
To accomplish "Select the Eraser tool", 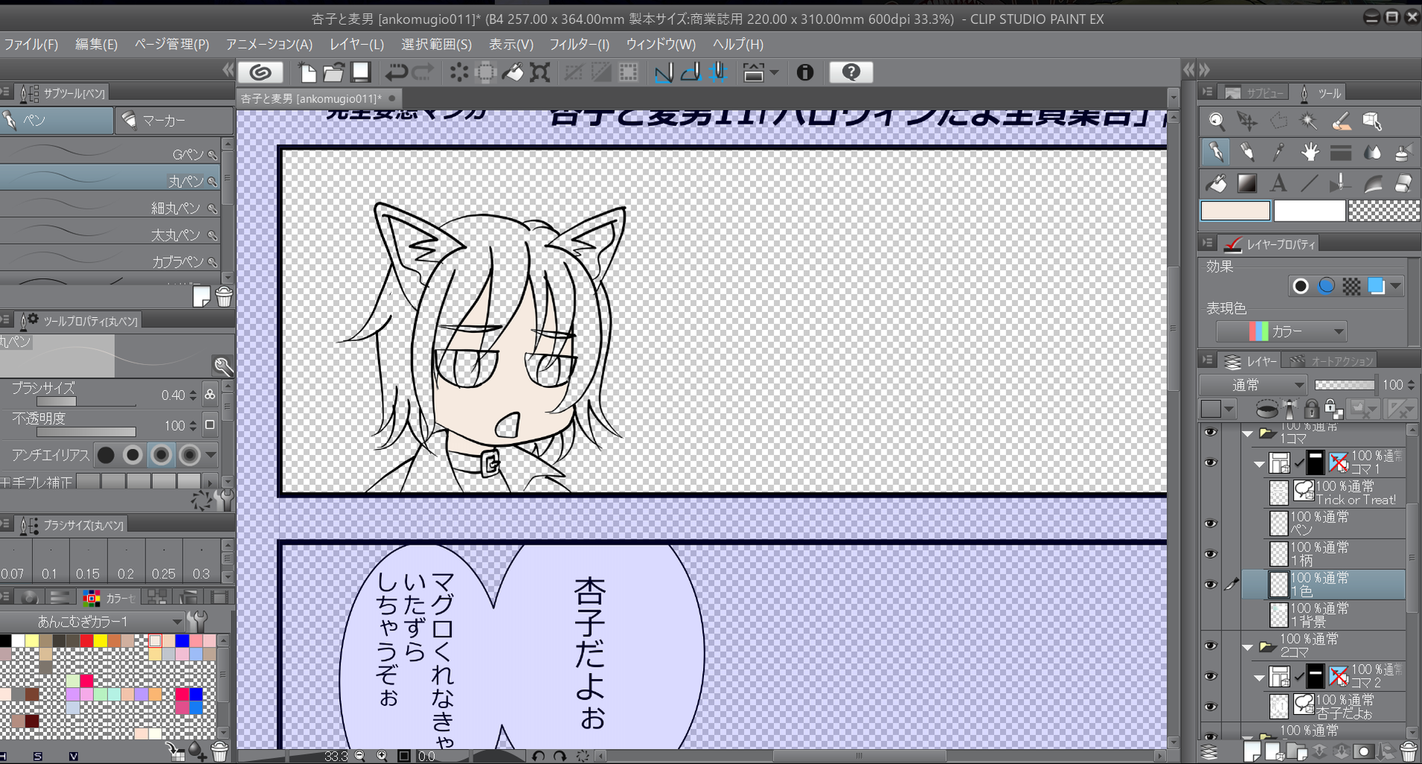I will [x=1403, y=183].
